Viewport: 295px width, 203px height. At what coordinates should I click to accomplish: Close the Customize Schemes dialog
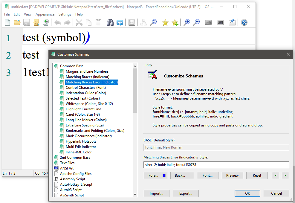point(288,54)
